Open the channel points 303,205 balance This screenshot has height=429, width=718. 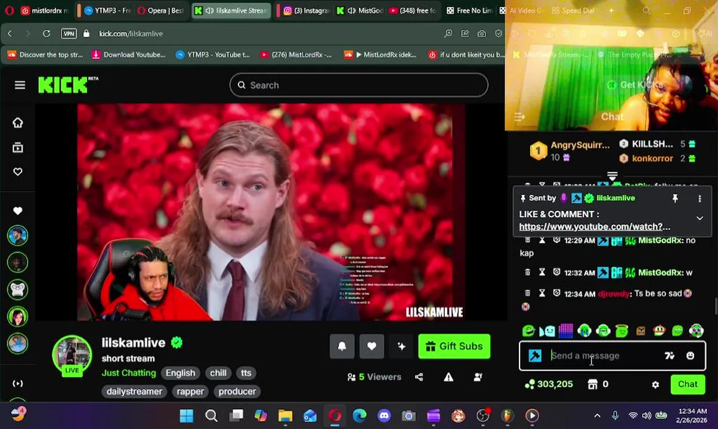click(549, 384)
